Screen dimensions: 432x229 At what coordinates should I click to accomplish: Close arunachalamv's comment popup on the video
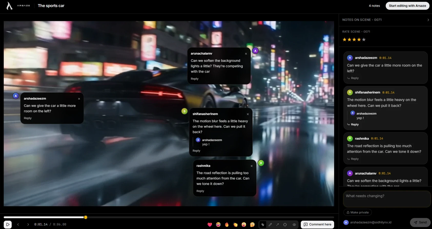tap(246, 54)
